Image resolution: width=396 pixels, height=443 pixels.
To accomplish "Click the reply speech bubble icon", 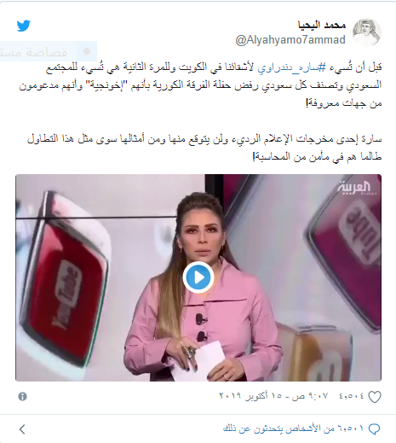I will [374, 428].
